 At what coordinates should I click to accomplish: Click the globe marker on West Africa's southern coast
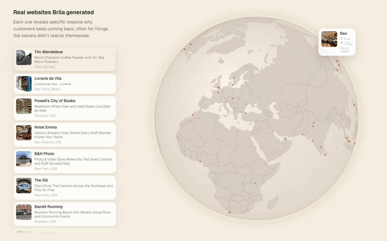click(x=200, y=162)
